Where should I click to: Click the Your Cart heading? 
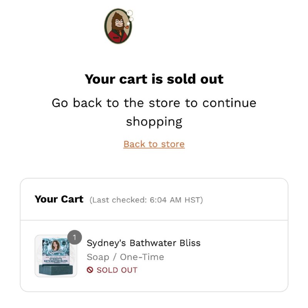[59, 199]
